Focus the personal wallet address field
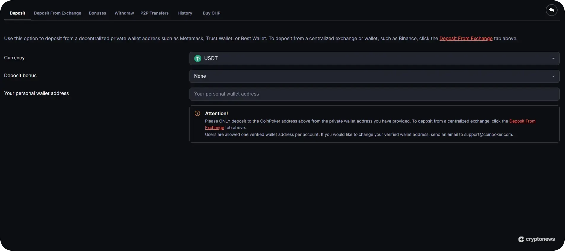The width and height of the screenshot is (565, 251). pos(374,94)
